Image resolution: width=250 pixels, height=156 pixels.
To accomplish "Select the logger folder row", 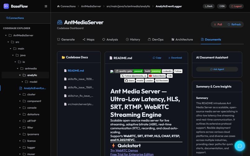I will [25, 148].
